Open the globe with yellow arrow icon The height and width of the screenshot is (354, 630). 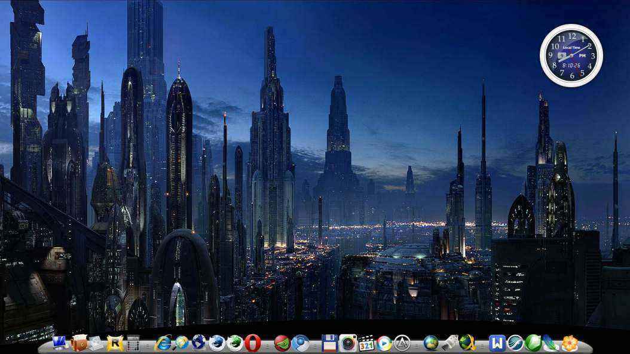click(x=467, y=343)
